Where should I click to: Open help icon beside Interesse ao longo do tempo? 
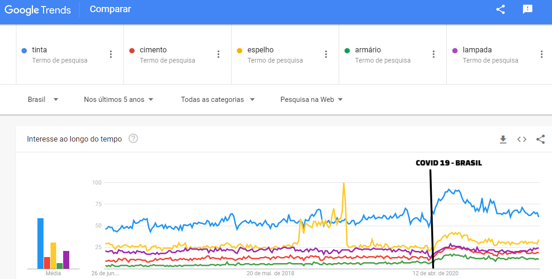coord(133,139)
